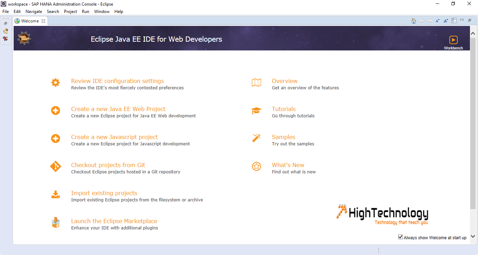Open the Java type hierarchy icon in left trim
Viewport: 478px width, 255px height.
point(6,31)
